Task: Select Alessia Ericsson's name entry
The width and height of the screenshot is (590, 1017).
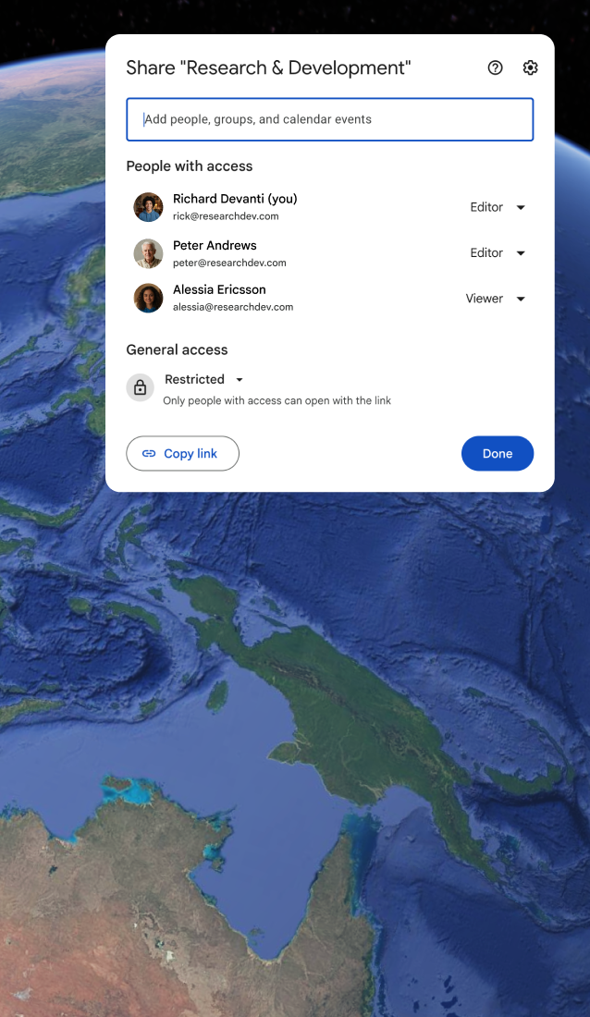Action: 219,290
